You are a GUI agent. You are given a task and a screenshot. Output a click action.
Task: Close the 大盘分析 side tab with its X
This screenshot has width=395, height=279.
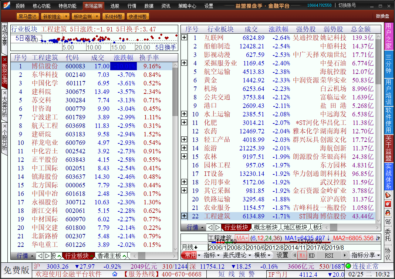coord(4,93)
